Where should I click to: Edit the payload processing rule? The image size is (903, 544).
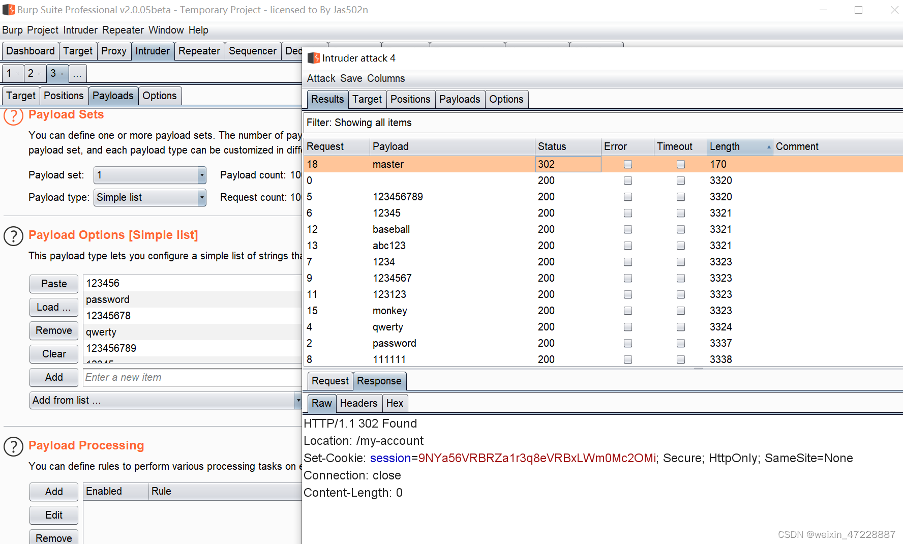pyautogui.click(x=54, y=515)
